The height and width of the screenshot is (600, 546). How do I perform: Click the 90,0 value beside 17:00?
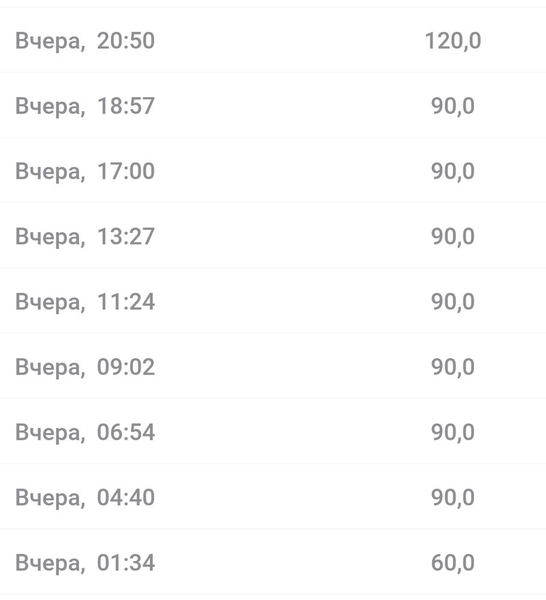[x=453, y=172]
